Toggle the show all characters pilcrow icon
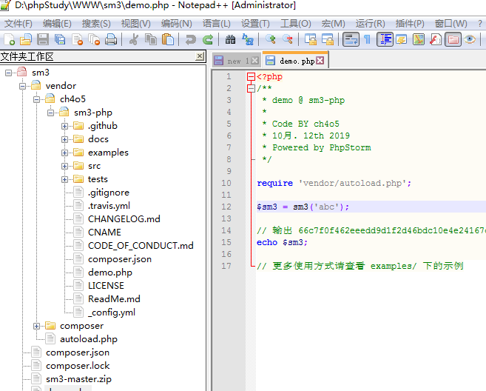The image size is (486, 391). coord(368,39)
